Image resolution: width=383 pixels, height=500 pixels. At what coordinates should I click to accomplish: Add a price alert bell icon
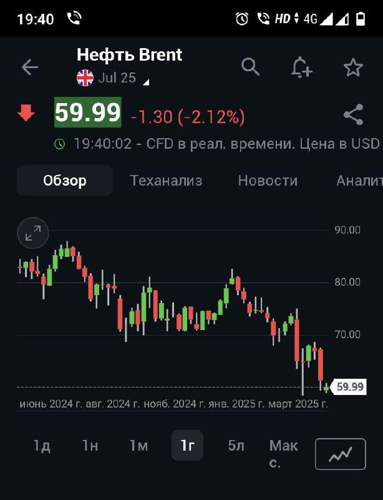click(301, 67)
